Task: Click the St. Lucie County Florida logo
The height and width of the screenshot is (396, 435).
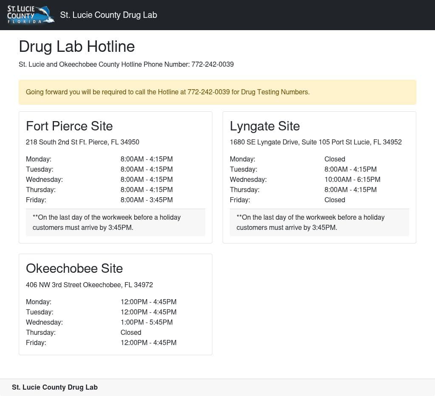Action: (x=31, y=15)
